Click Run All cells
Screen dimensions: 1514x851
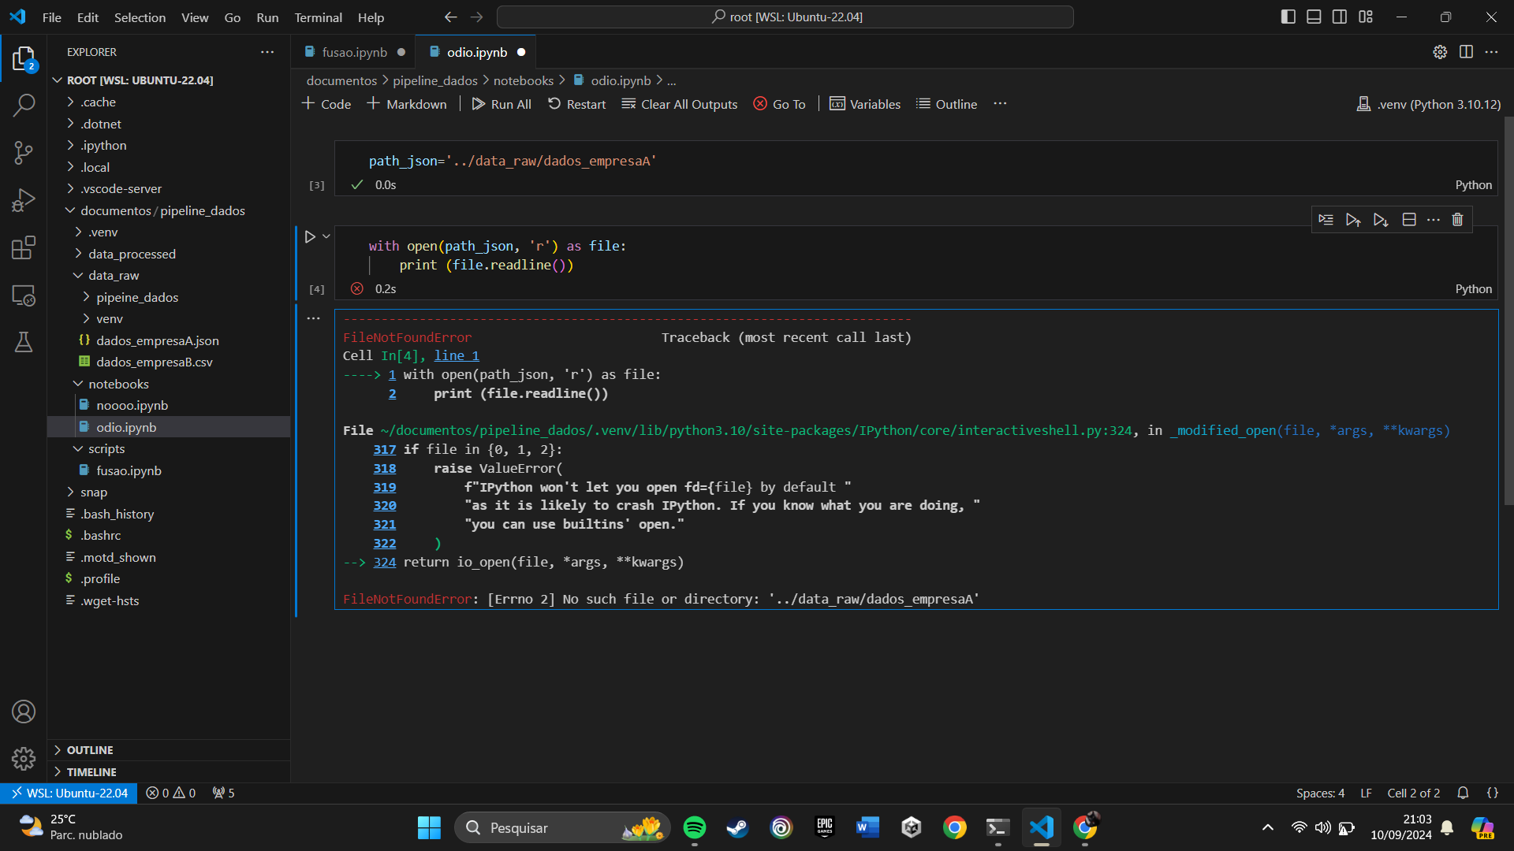click(502, 104)
